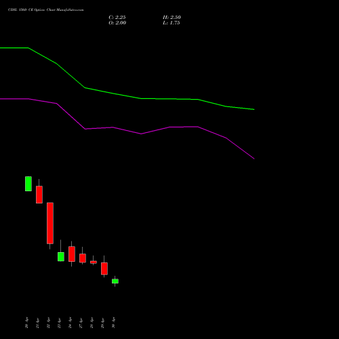This screenshot has width=339, height=339.
Task: Click the tall red candle for 22 Apr
Action: (x=50, y=223)
